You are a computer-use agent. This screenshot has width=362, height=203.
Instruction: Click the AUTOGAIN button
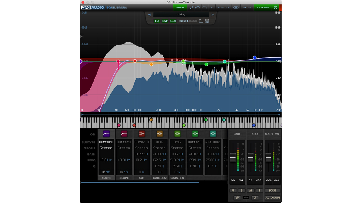coord(273,198)
